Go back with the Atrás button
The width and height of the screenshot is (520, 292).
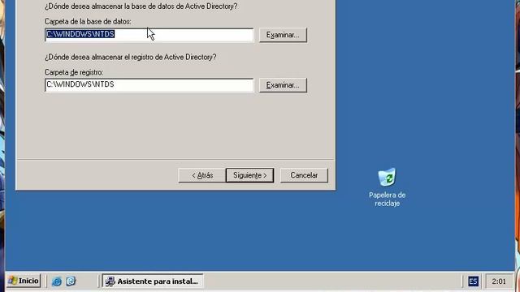tap(202, 175)
